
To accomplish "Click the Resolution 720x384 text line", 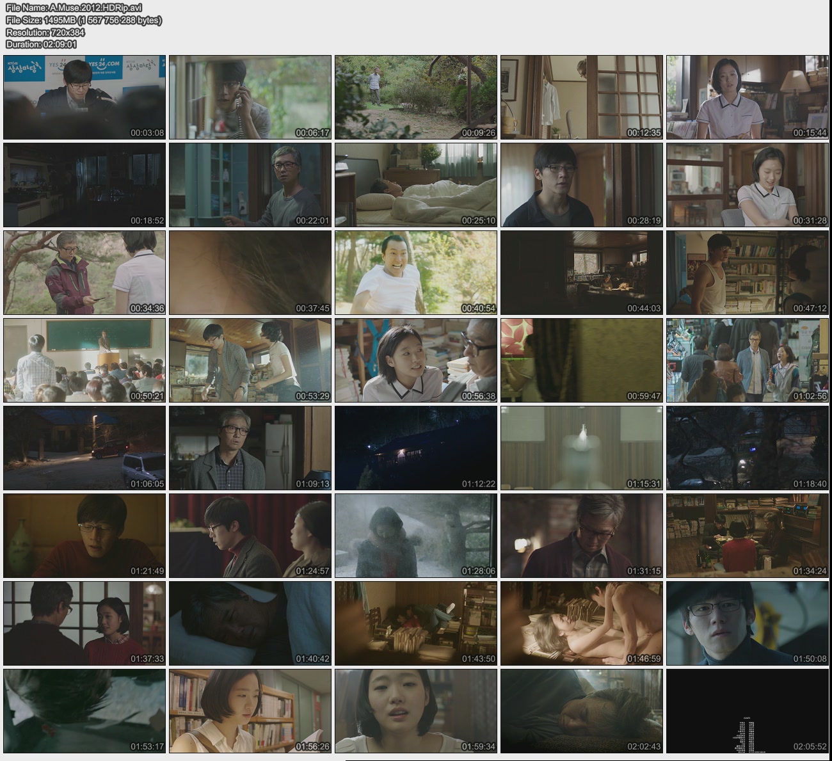I will (45, 32).
